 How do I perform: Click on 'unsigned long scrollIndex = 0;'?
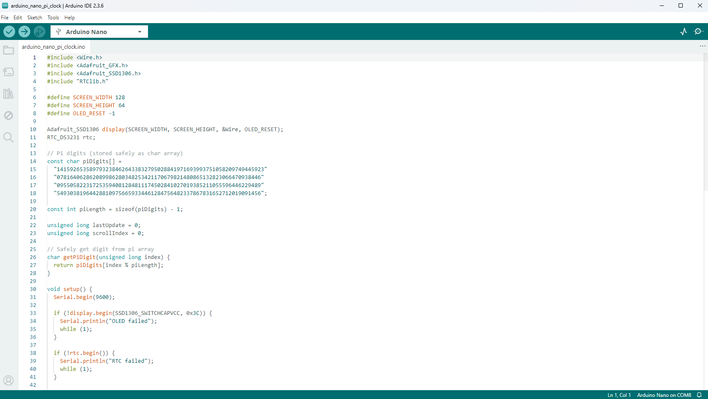95,233
